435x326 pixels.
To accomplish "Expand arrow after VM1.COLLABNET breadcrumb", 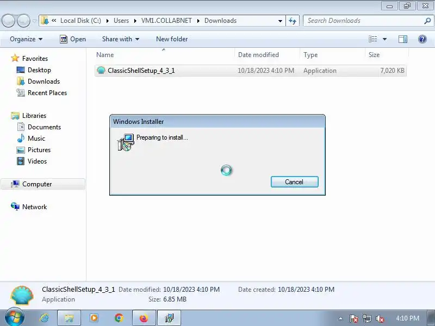I will pyautogui.click(x=198, y=21).
